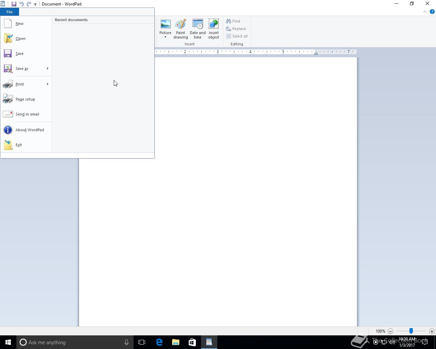
Task: Open Windows Store from taskbar
Action: coord(192,342)
